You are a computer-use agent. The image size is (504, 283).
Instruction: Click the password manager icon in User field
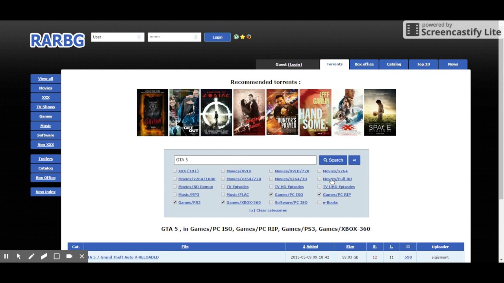click(139, 37)
